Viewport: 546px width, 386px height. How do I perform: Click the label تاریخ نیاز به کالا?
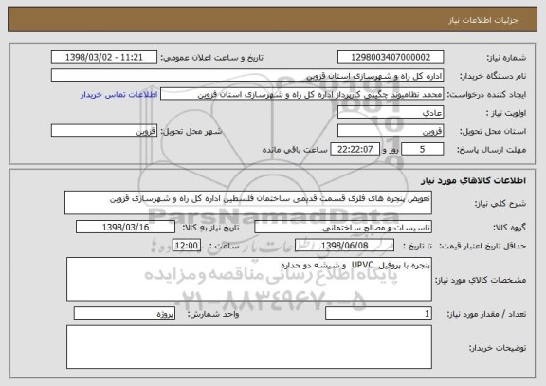(211, 228)
